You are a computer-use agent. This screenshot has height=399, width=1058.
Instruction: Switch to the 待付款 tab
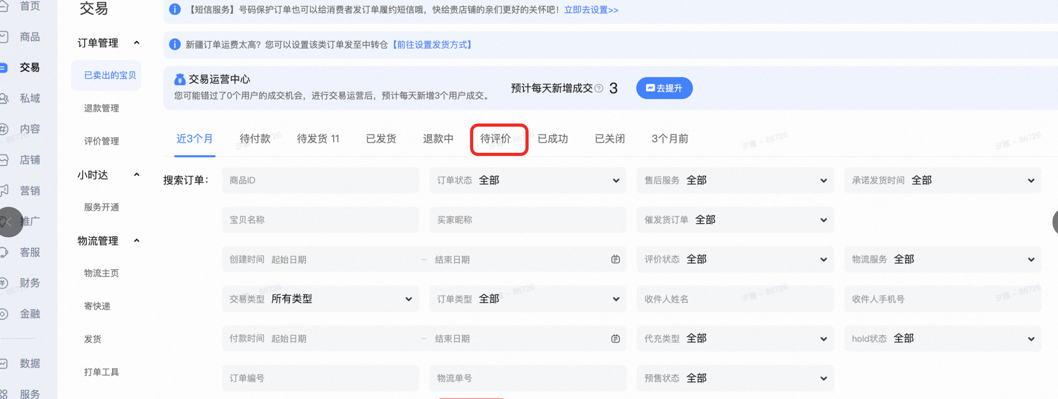(255, 139)
